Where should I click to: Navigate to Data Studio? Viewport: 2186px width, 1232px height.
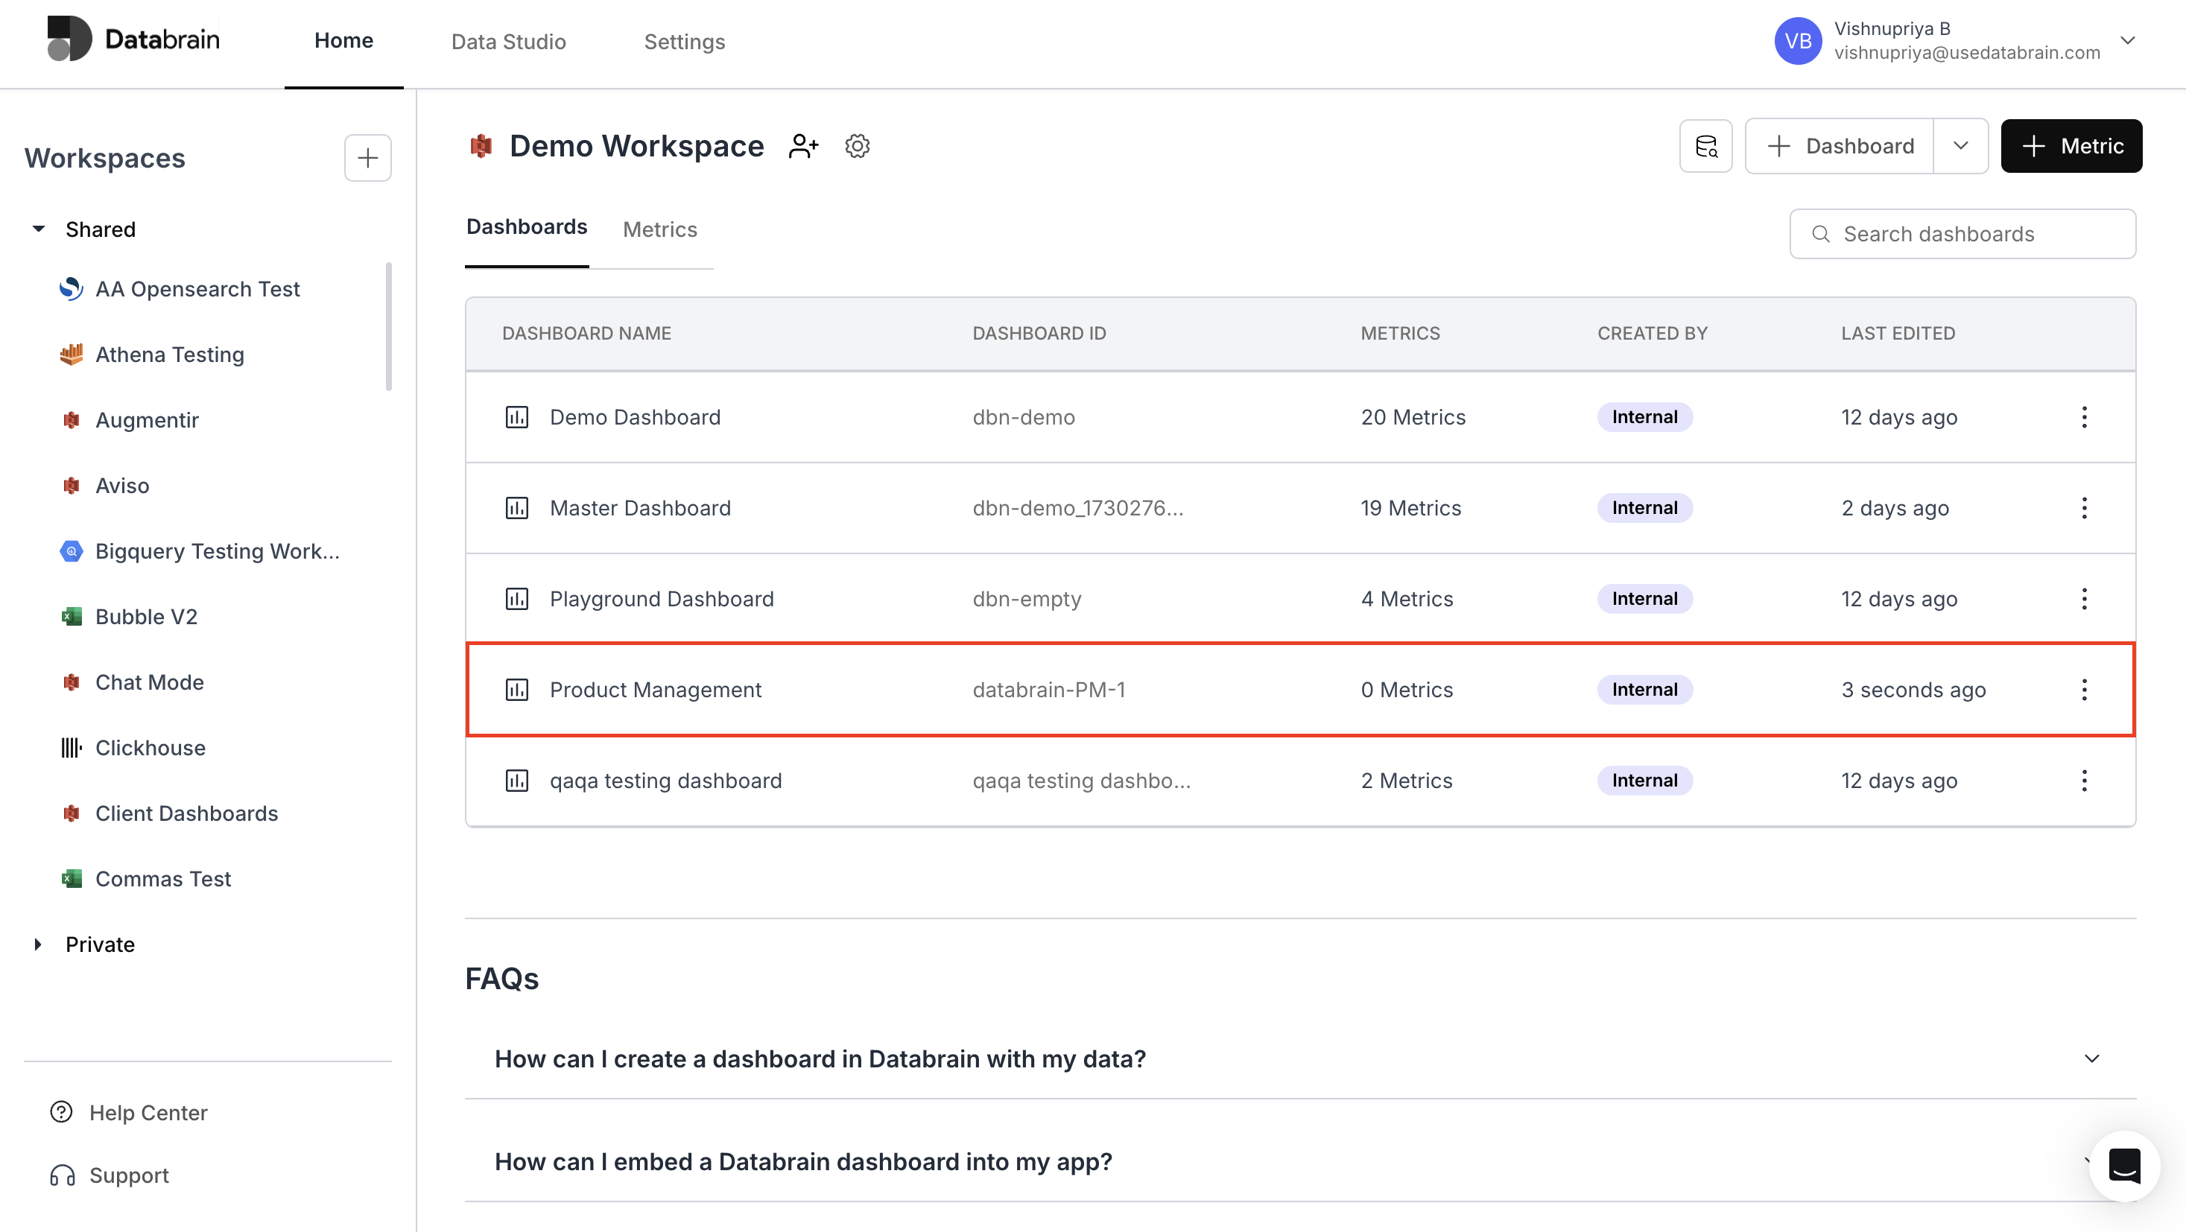507,41
